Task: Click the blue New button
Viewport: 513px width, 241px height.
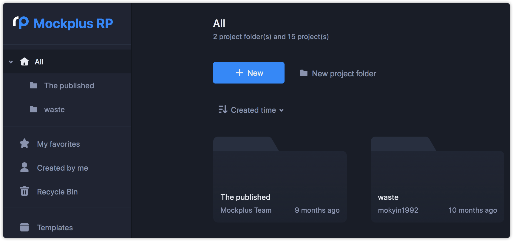Action: point(249,73)
